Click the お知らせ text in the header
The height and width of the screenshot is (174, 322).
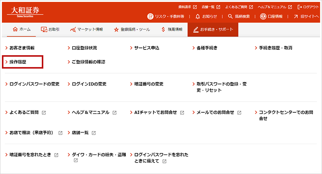click(x=209, y=16)
